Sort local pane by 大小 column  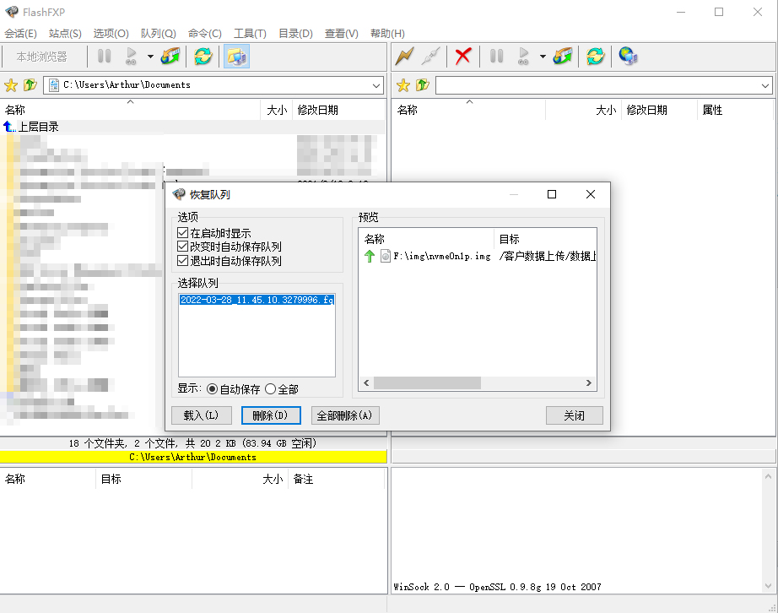click(x=277, y=111)
